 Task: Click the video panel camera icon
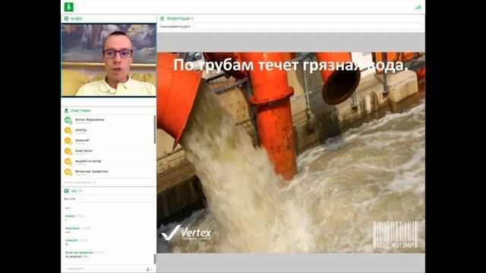pyautogui.click(x=66, y=18)
